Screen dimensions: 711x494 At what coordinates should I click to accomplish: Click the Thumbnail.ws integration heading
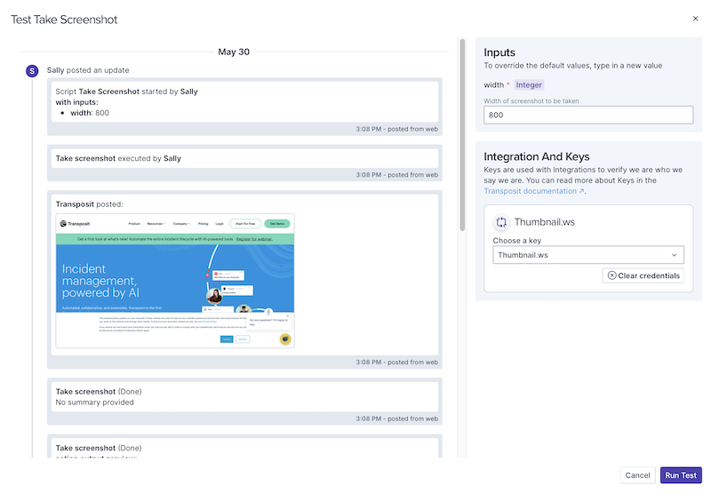[x=544, y=222]
